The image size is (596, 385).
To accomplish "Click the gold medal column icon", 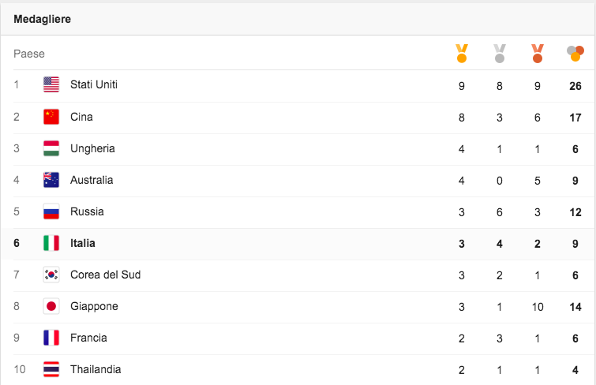I will (x=462, y=54).
